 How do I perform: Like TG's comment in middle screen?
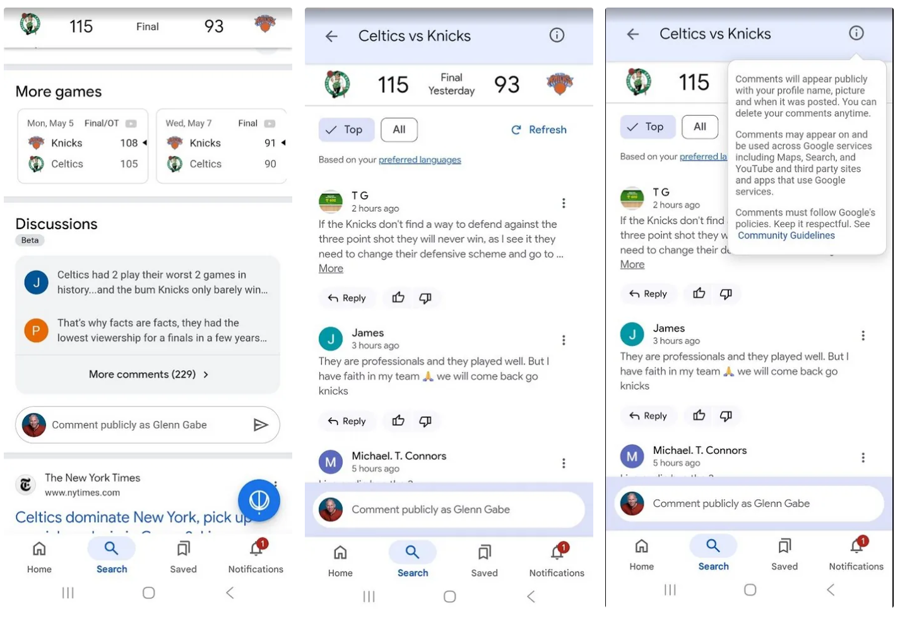(x=398, y=297)
